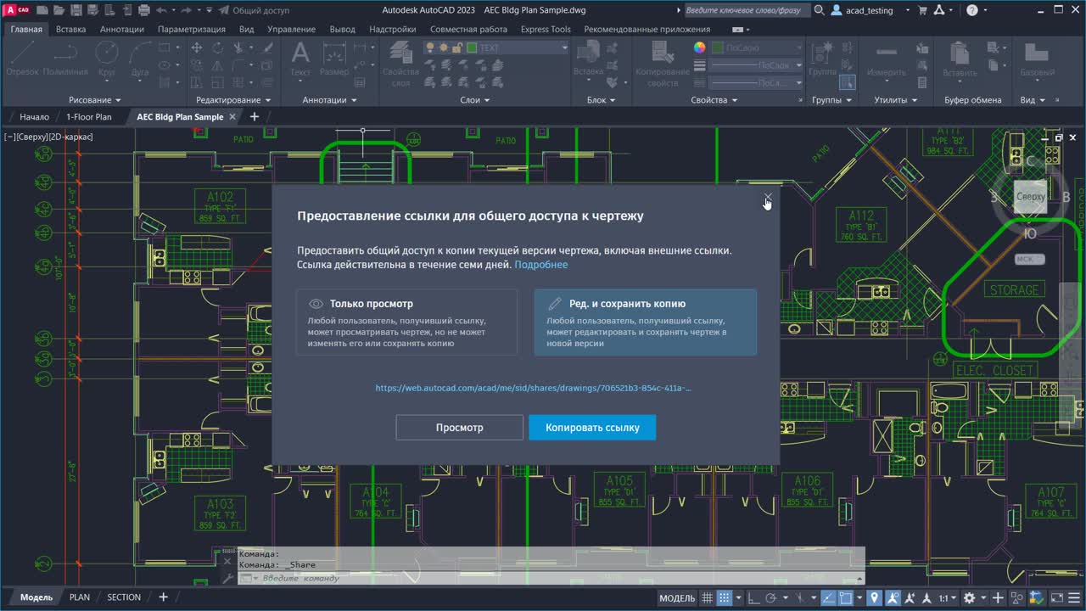Open the layer dropdown showing TEXT
This screenshot has height=611, width=1086.
(x=496, y=48)
